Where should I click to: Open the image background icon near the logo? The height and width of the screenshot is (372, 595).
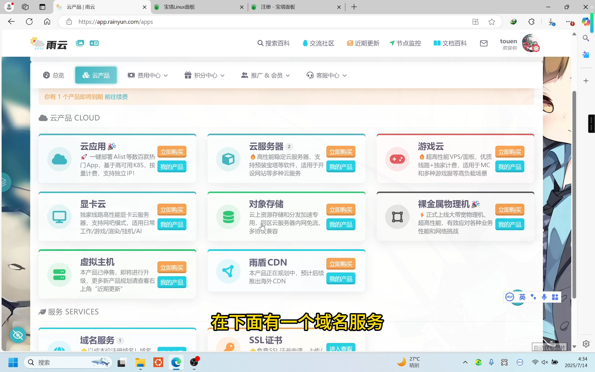pos(80,43)
